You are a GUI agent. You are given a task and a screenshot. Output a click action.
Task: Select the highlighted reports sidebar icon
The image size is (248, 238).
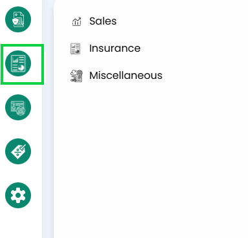[x=18, y=63]
